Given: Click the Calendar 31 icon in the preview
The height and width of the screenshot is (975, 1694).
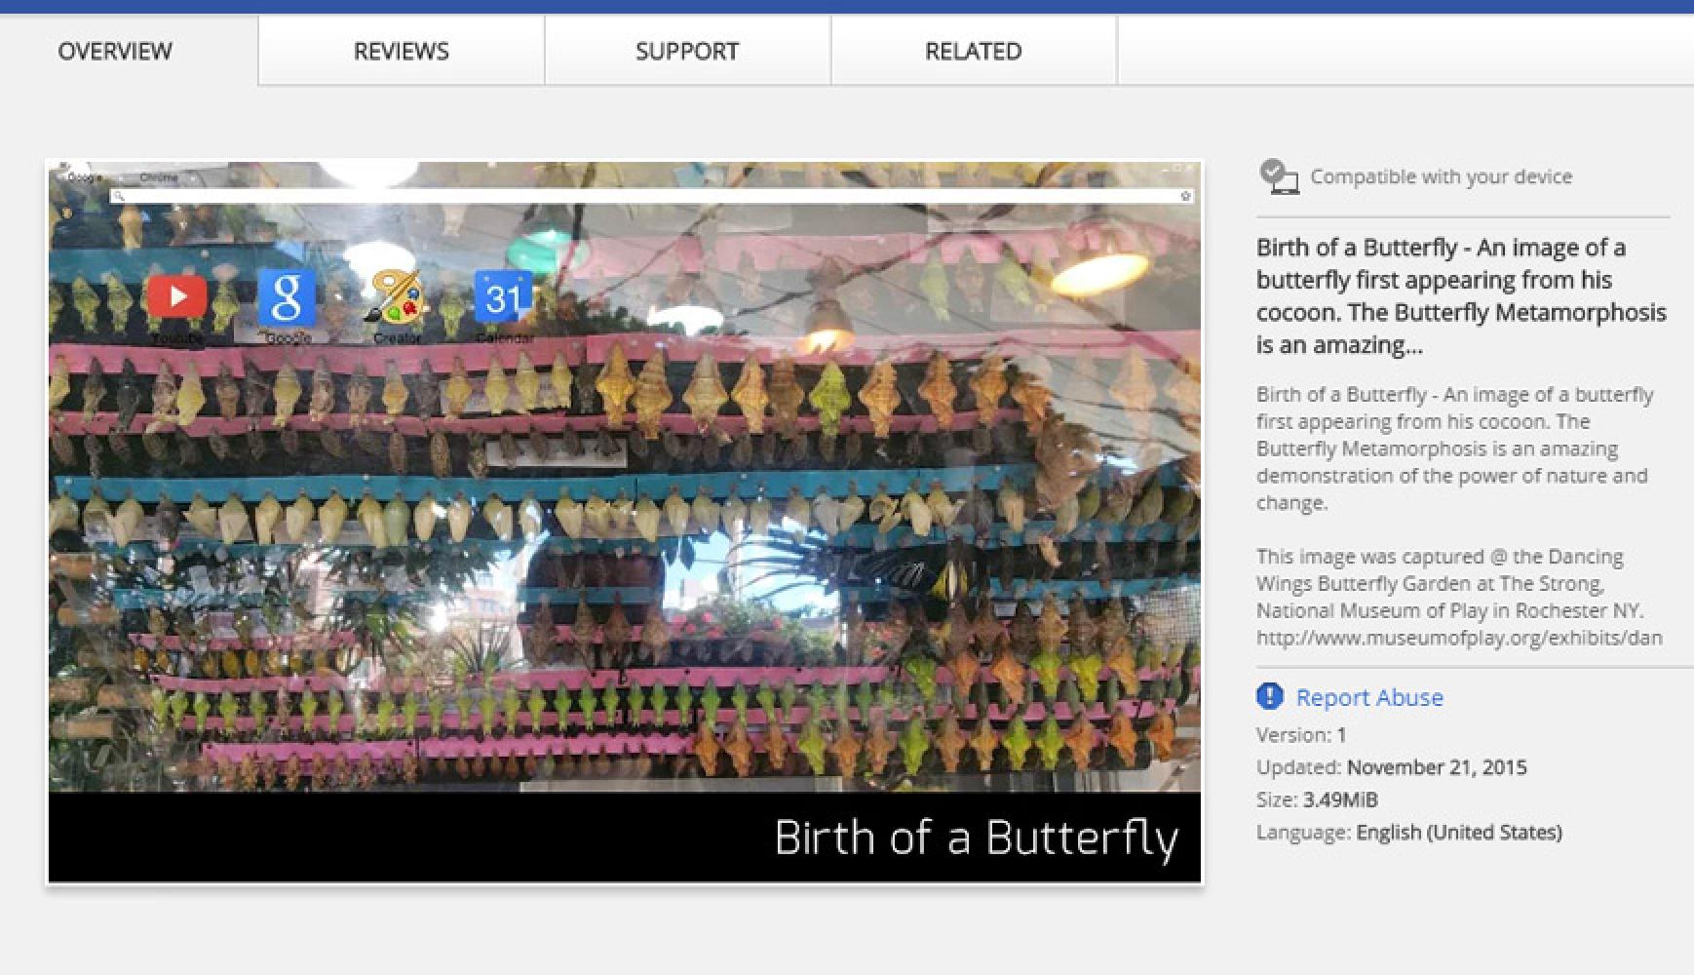Looking at the screenshot, I should coord(503,296).
